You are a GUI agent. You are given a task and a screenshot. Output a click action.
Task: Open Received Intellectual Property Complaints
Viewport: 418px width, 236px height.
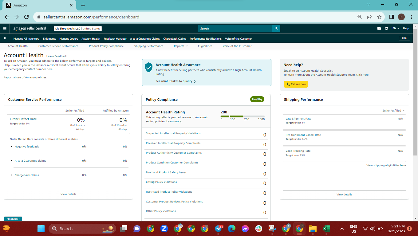[x=173, y=143]
